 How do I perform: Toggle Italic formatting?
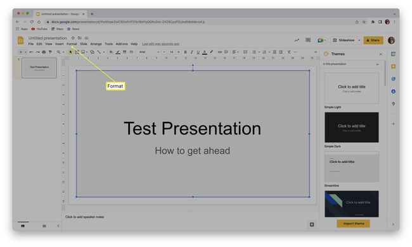(192, 52)
